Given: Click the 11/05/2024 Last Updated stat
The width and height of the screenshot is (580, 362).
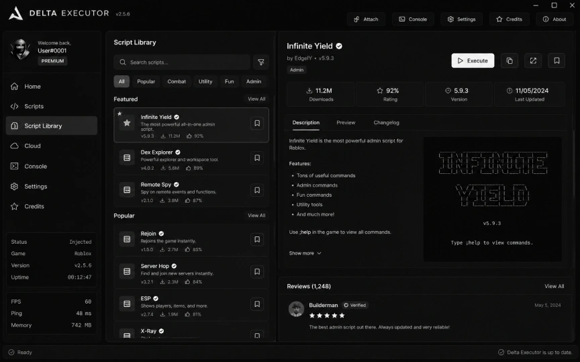Looking at the screenshot, I should pos(530,94).
